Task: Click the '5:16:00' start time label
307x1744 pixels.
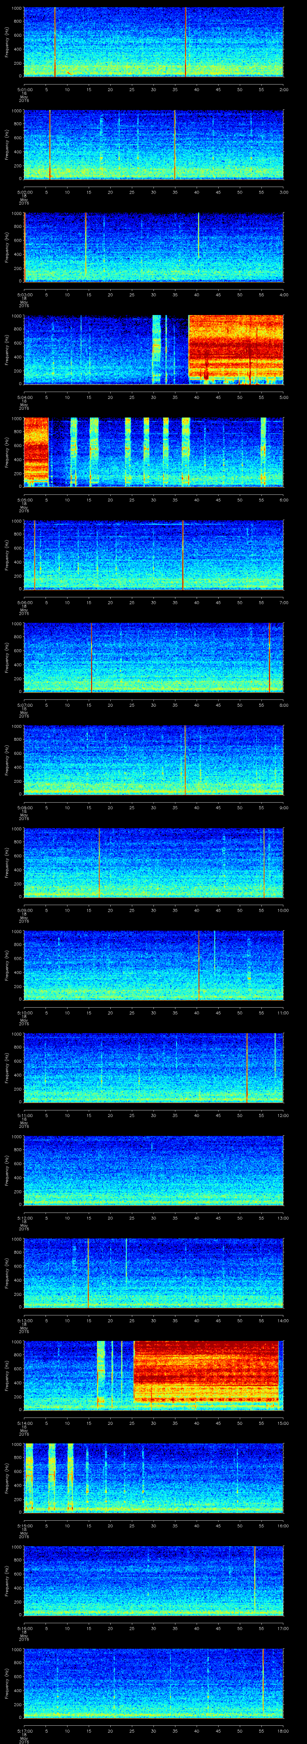Action: pos(24,1628)
